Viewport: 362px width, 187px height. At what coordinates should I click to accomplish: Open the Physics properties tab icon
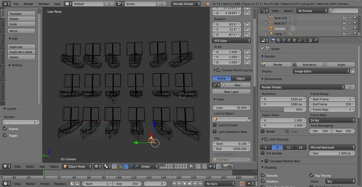click(x=316, y=40)
